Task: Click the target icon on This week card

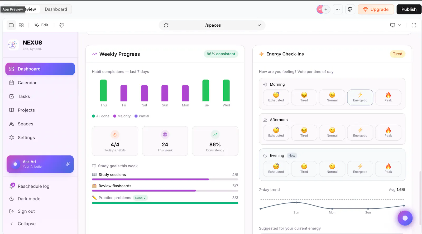Action: tap(165, 134)
